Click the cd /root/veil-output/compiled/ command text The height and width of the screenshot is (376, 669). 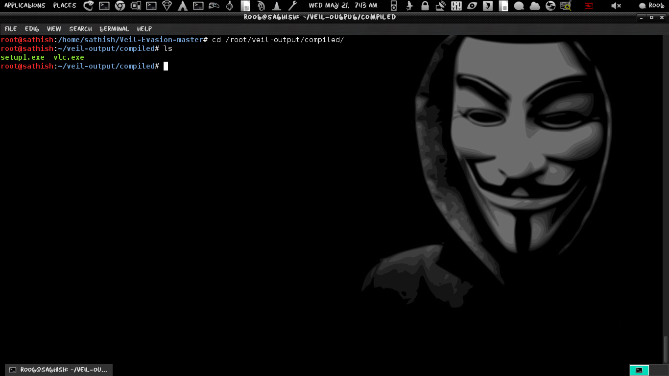click(x=278, y=40)
